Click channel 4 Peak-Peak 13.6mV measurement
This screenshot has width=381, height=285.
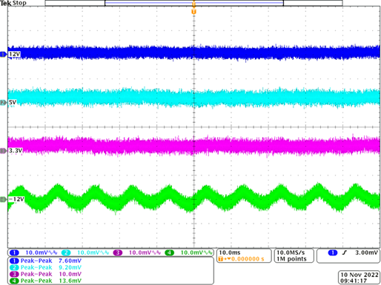[x=46, y=281]
